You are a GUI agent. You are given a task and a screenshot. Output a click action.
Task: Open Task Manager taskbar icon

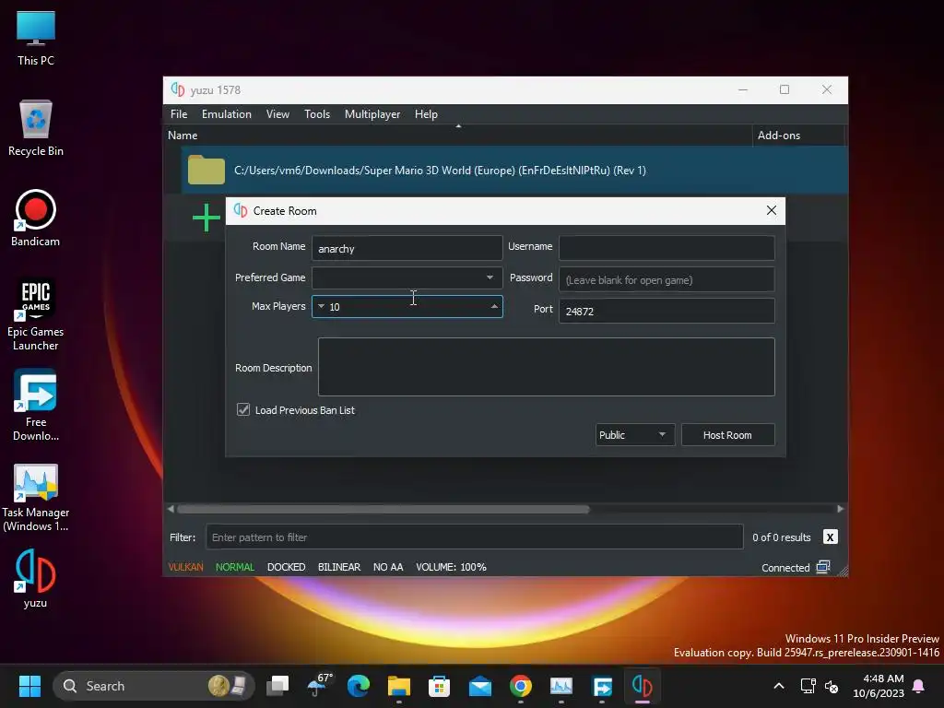pos(561,686)
